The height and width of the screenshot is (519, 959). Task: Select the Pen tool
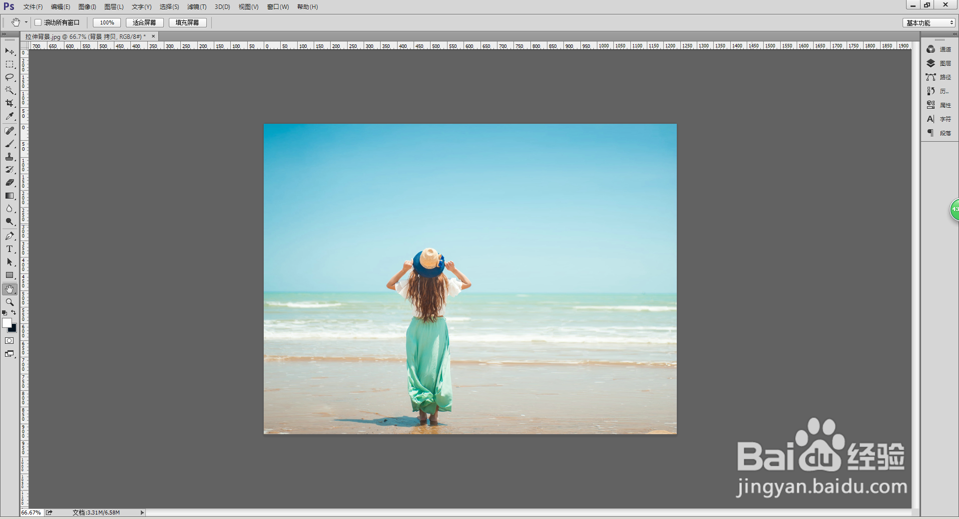pyautogui.click(x=9, y=236)
